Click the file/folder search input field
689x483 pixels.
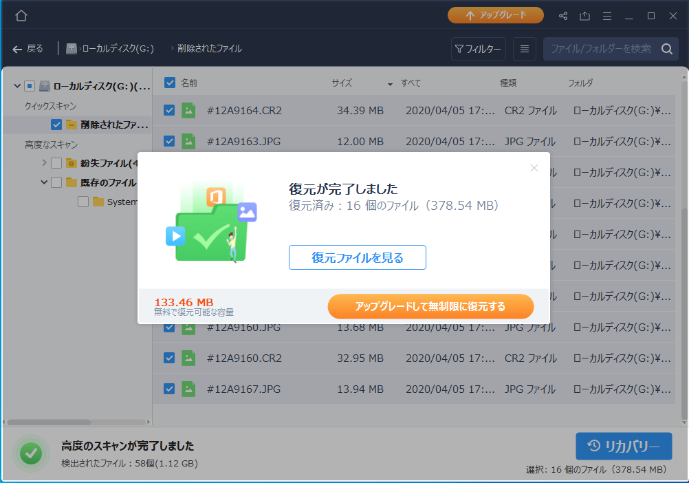(601, 49)
